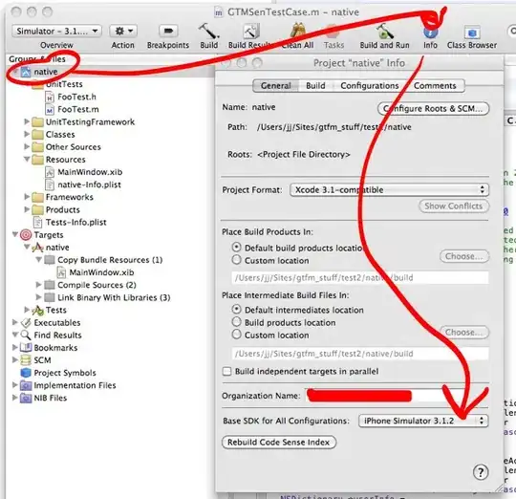Select Default build products location radio
The image size is (516, 499).
tap(236, 248)
